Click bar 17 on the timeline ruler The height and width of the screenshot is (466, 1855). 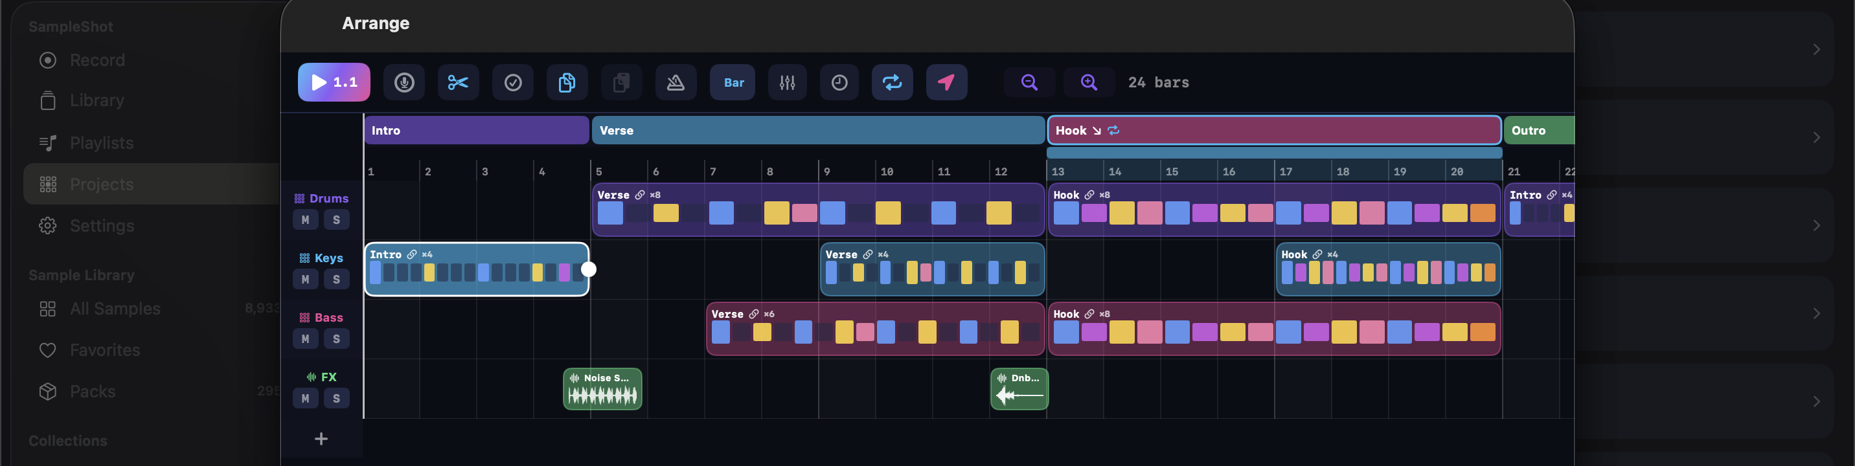tap(1286, 172)
